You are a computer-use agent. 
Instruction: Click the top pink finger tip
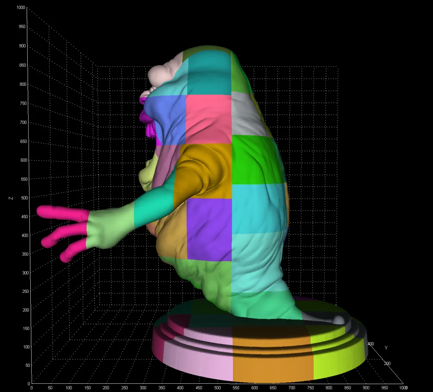43,212
